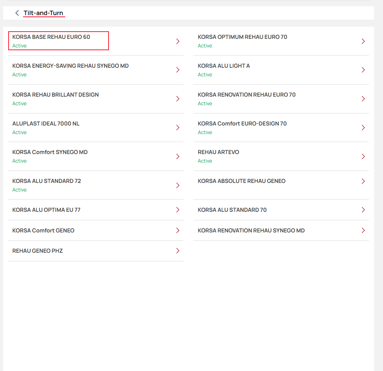Click Active status under KORSA OPTIMUM REHAU EURO 70
The width and height of the screenshot is (383, 371).
(x=205, y=46)
